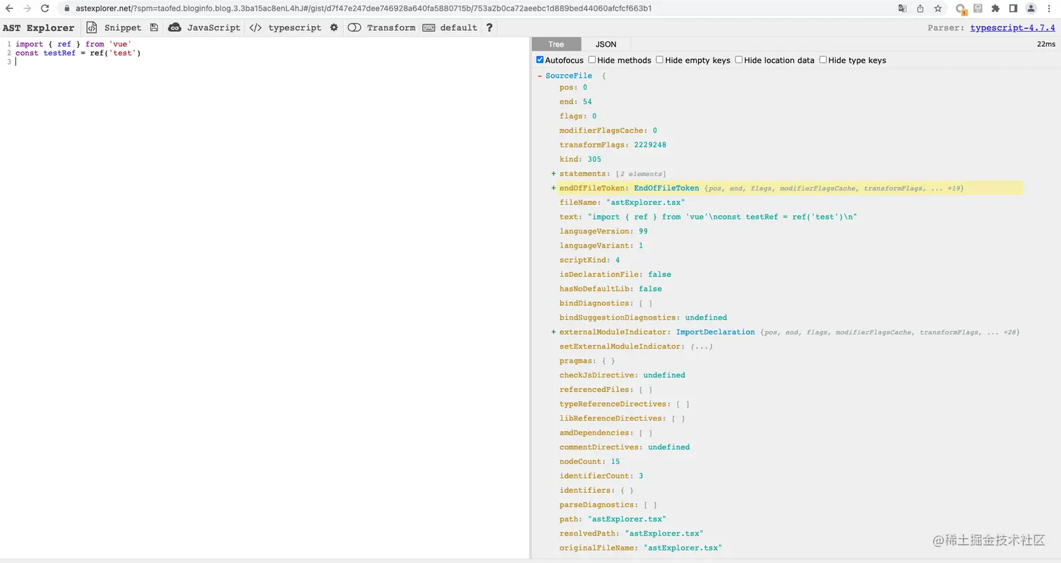Uncheck the Autofocus checkbox
The width and height of the screenshot is (1061, 563).
coord(540,60)
